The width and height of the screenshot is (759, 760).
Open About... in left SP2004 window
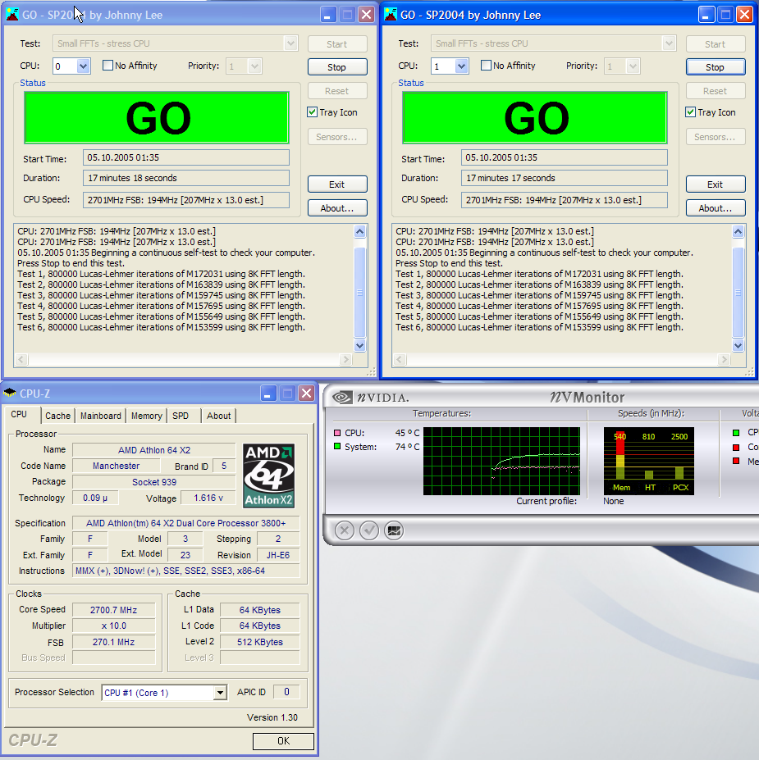(337, 208)
